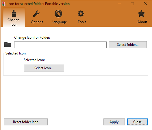Viewport: 152px width, 130px height.
Task: Click Reset folder icon button
Action: [x=26, y=122]
